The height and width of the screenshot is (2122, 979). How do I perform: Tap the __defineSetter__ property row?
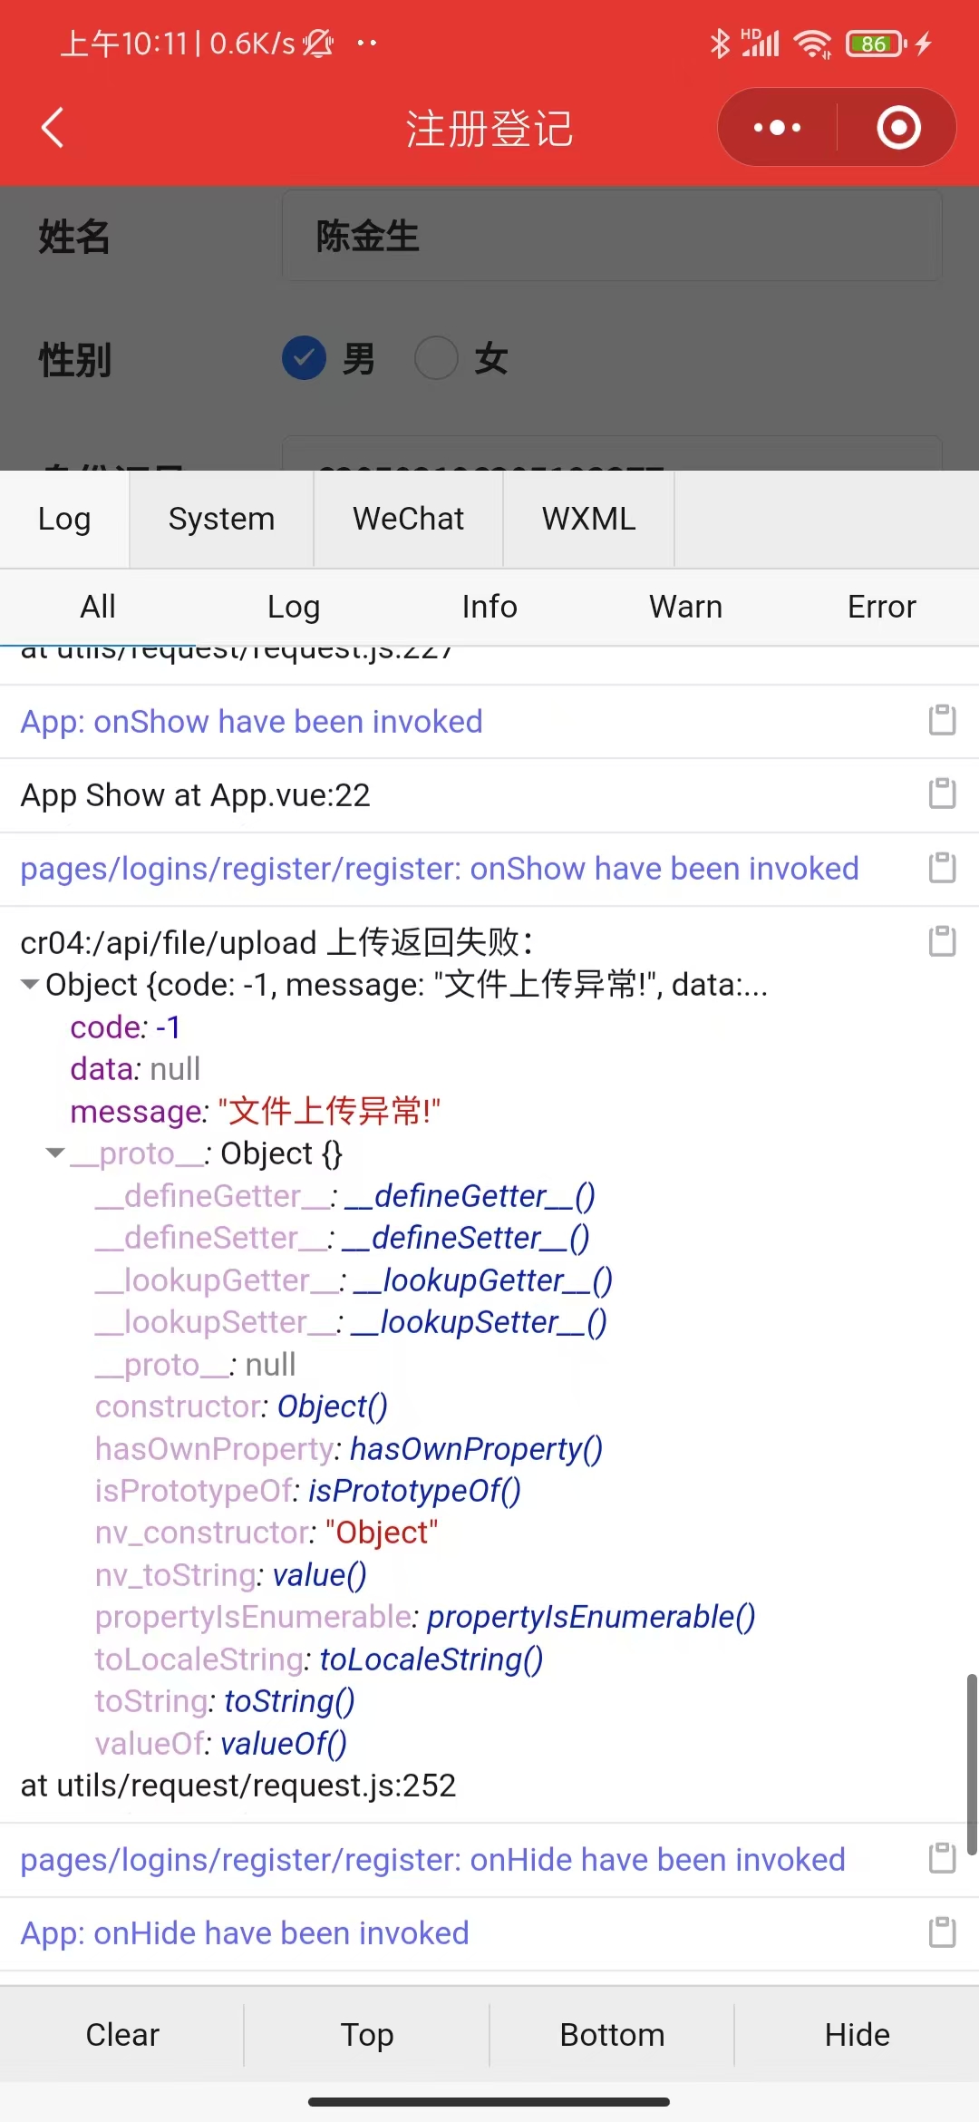(x=342, y=1237)
